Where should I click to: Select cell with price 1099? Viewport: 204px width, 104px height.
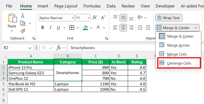[96, 89]
